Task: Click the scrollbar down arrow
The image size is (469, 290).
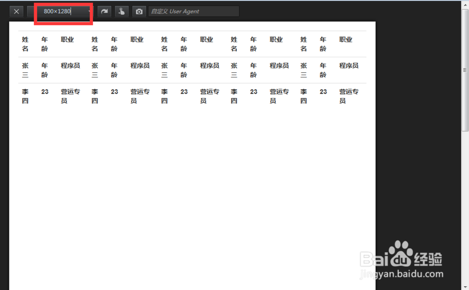Action: pos(465,287)
